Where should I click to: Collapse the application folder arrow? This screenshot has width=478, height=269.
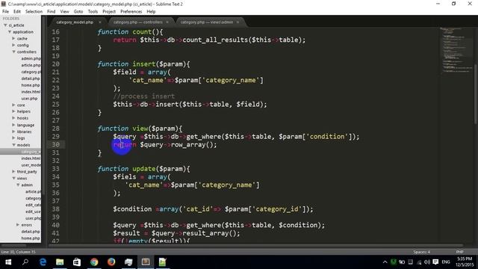pyautogui.click(x=10, y=31)
